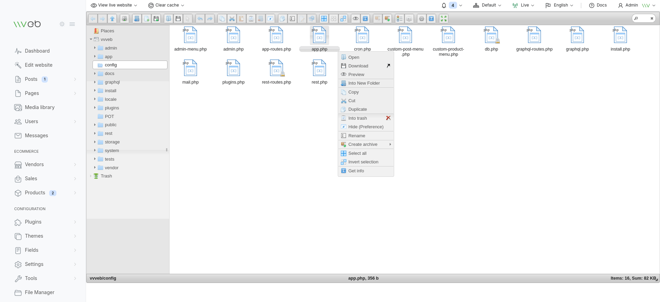This screenshot has width=660, height=302.
Task: Click the Duplicate toolbar icon
Action: click(283, 19)
